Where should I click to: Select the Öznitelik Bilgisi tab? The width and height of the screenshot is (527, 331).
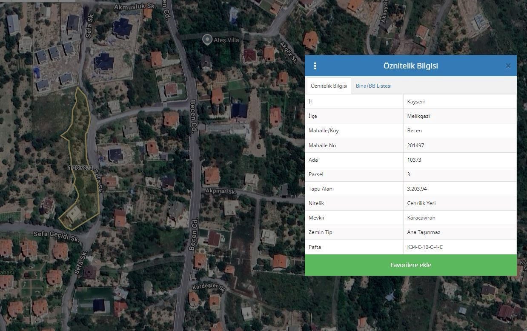[329, 86]
